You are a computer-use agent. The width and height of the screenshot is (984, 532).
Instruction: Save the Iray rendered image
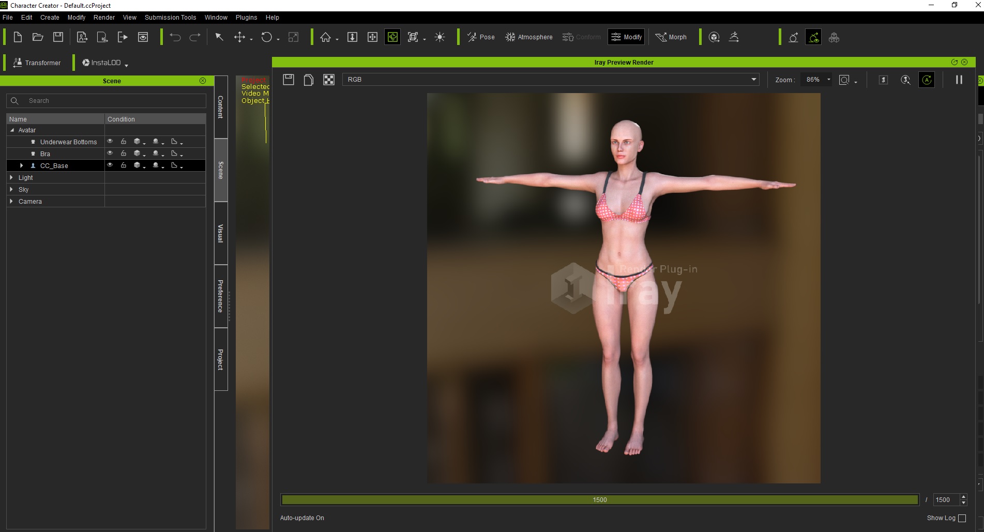[289, 80]
